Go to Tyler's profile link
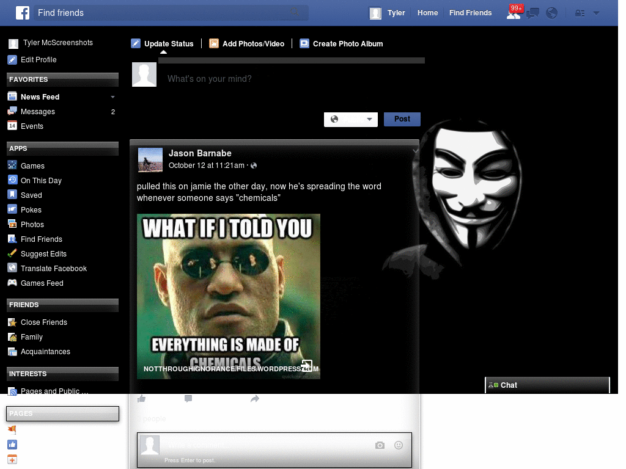This screenshot has height=469, width=626. tap(396, 13)
